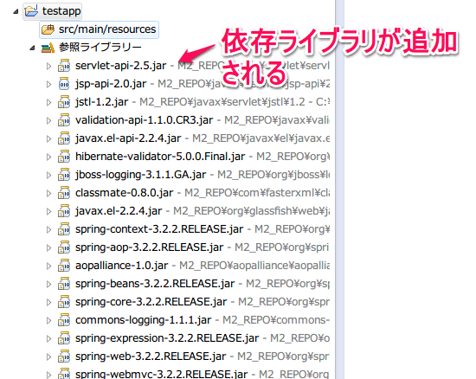Screen dimensions: 476x379
Task: Click the servlet-api-2.5.jar jar icon
Action: (64, 66)
